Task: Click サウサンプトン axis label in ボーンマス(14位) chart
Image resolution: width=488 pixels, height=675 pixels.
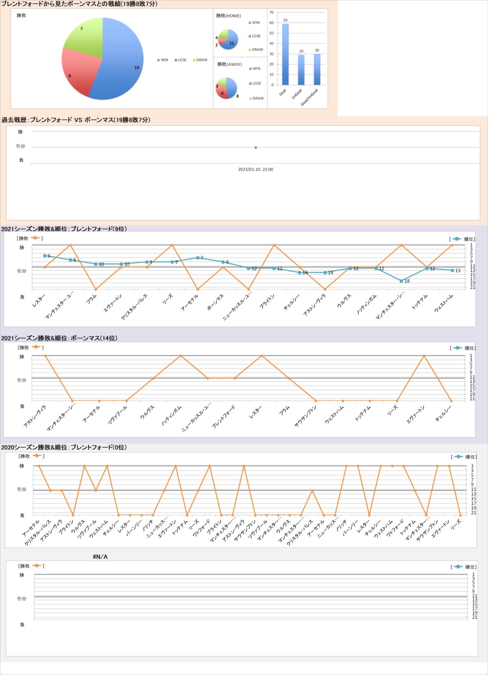Action: [x=305, y=416]
